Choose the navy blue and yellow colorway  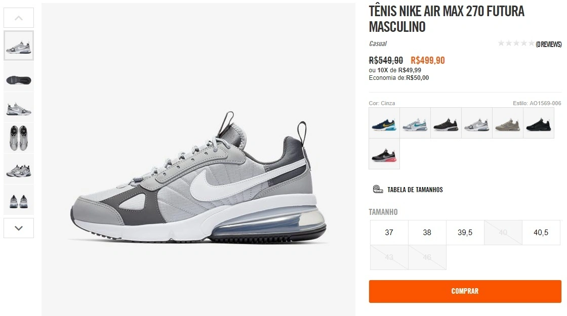[384, 123]
